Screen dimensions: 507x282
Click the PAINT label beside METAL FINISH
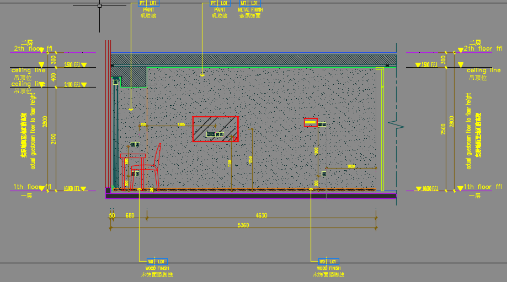coord(220,10)
